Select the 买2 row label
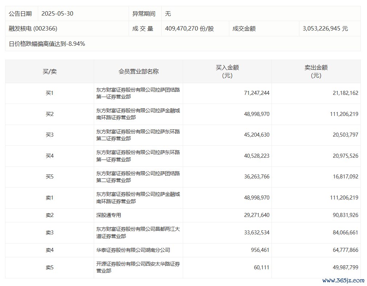Viewport: 367px width, 286px height. (50, 114)
